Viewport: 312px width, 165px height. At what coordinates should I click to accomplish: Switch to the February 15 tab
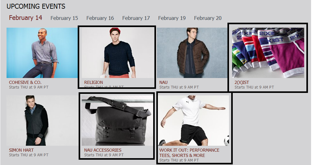[x=64, y=18]
